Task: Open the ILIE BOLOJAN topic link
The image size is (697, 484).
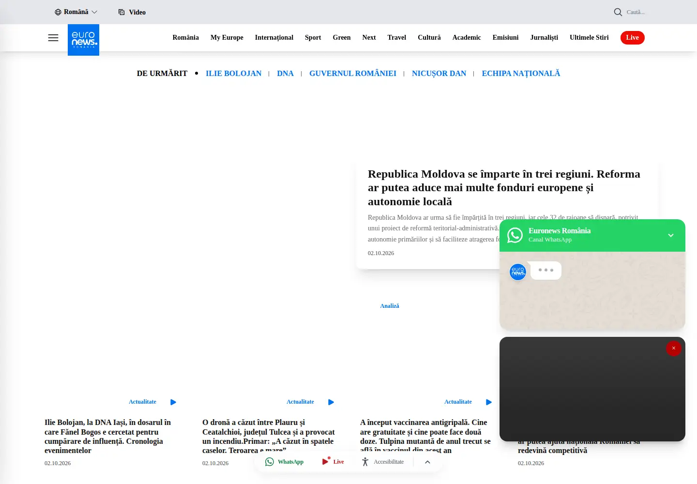Action: (x=233, y=74)
